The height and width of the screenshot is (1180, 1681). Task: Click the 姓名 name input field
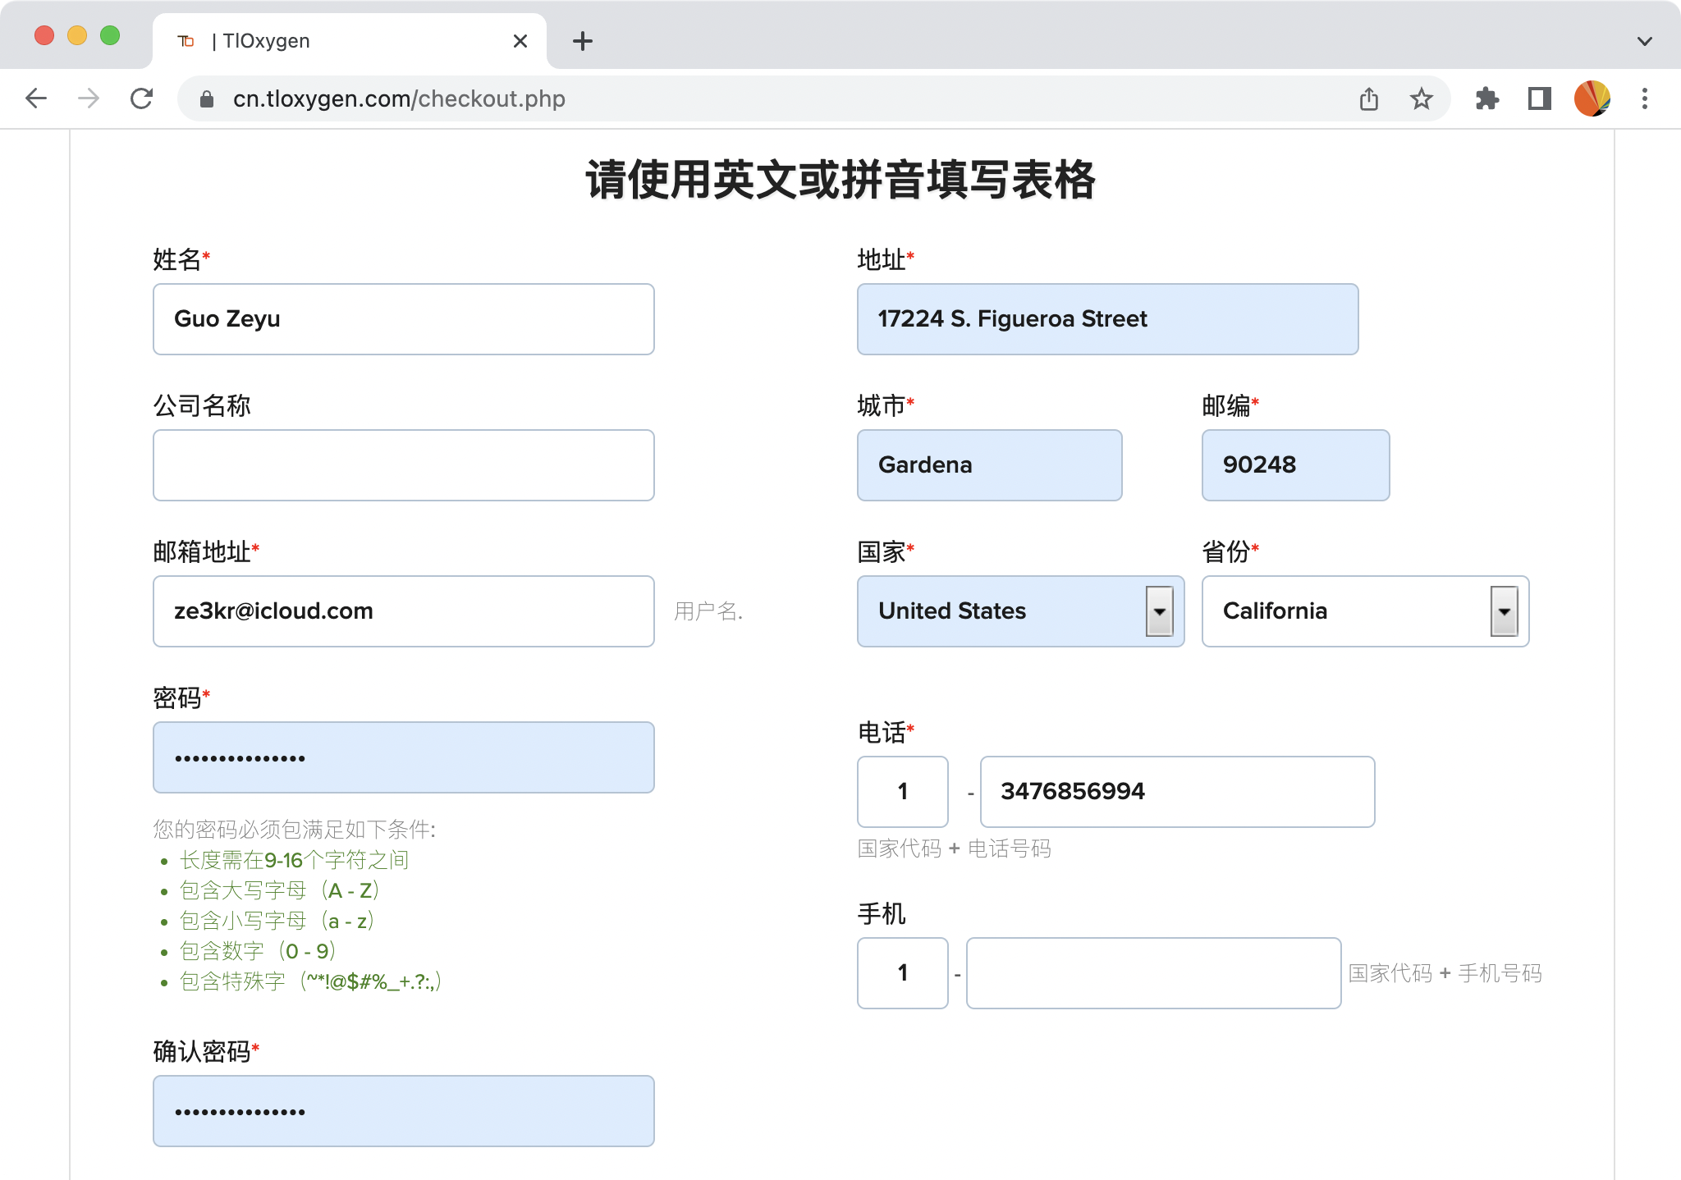point(405,318)
